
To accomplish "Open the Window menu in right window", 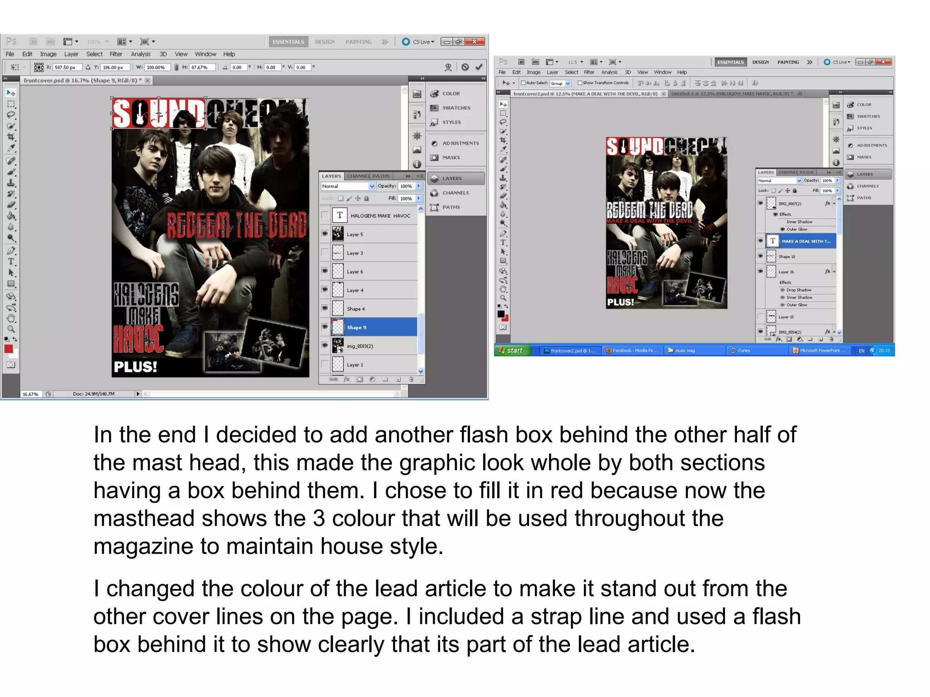I will pyautogui.click(x=663, y=72).
